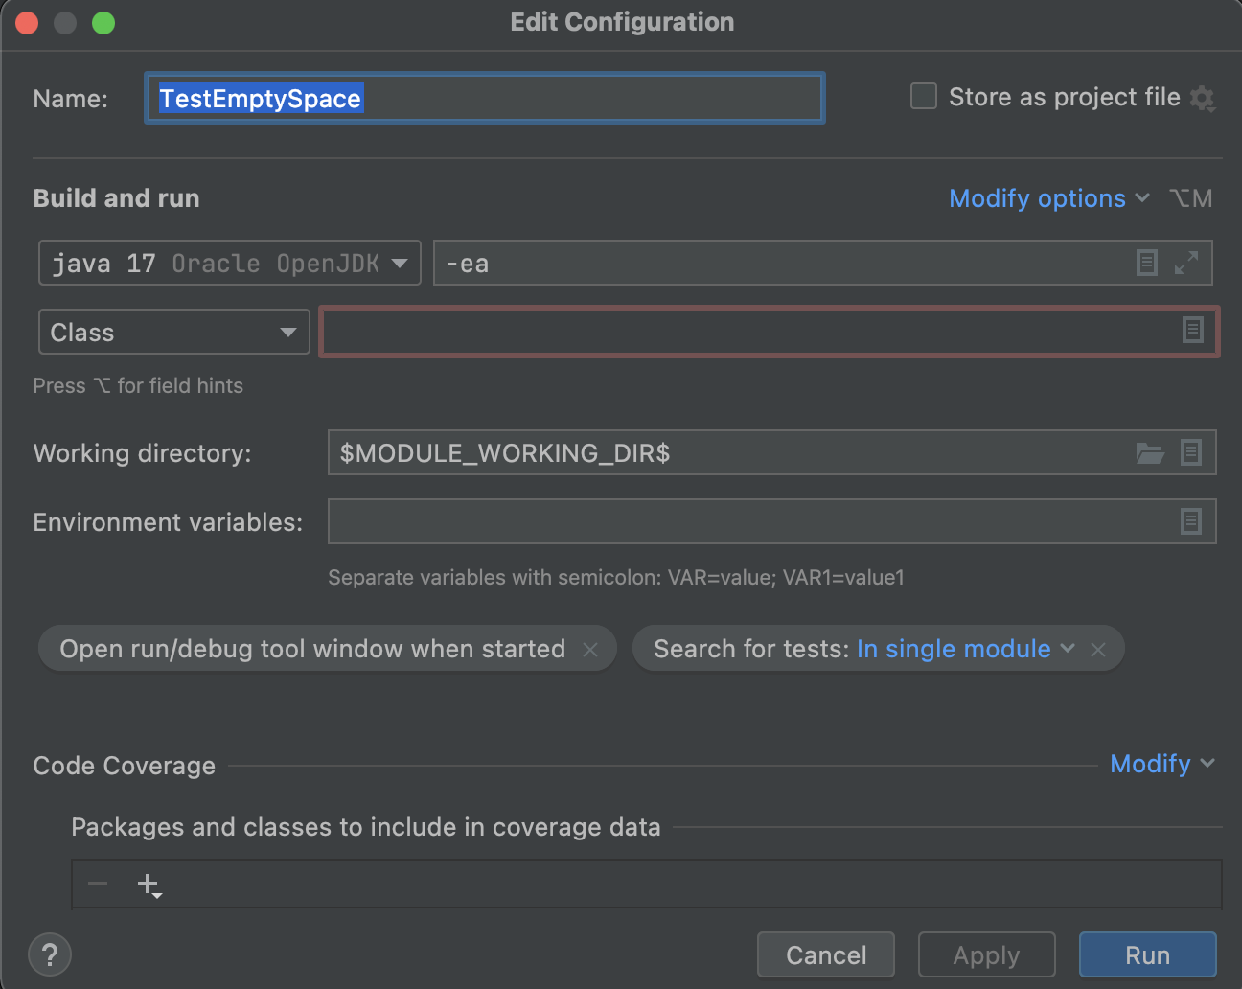Screen dimensions: 1242x989
Task: Open macro list icon in VM options field
Action: click(1146, 263)
